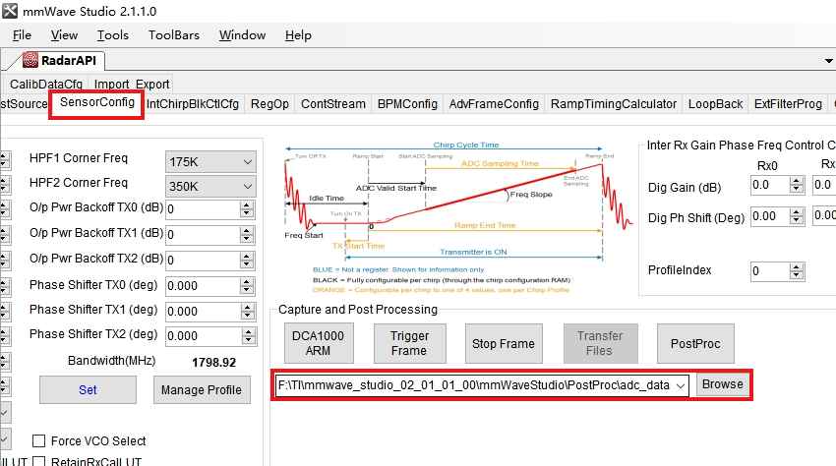Switch to the RampTimingCalculator tab
This screenshot has height=466, width=836.
pyautogui.click(x=614, y=104)
